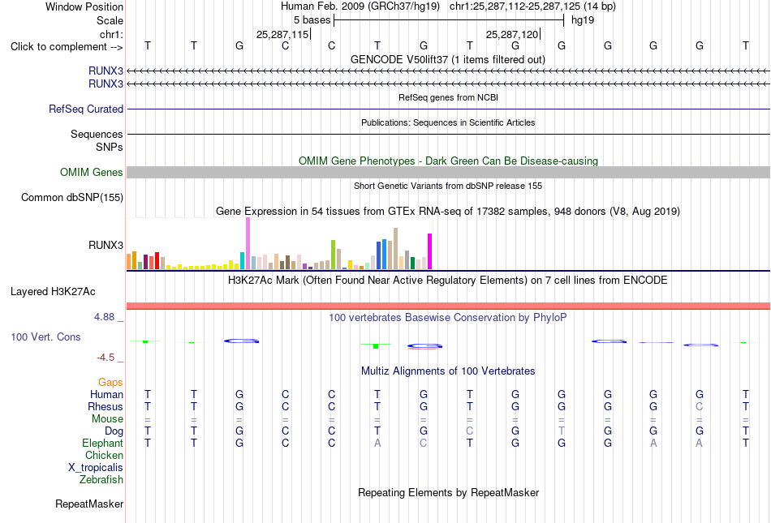
Task: Open the RefSeq Curated track label
Action: click(x=86, y=109)
